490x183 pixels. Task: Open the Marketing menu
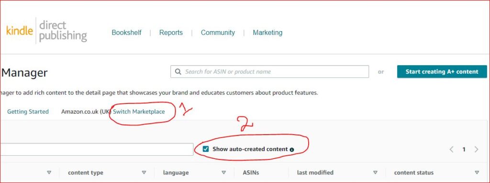click(267, 33)
